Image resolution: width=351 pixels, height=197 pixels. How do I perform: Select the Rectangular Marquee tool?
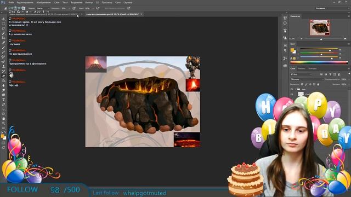point(3,24)
